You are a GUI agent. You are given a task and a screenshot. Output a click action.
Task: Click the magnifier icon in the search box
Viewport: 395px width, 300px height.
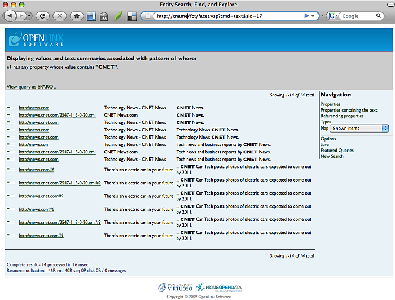click(x=379, y=16)
